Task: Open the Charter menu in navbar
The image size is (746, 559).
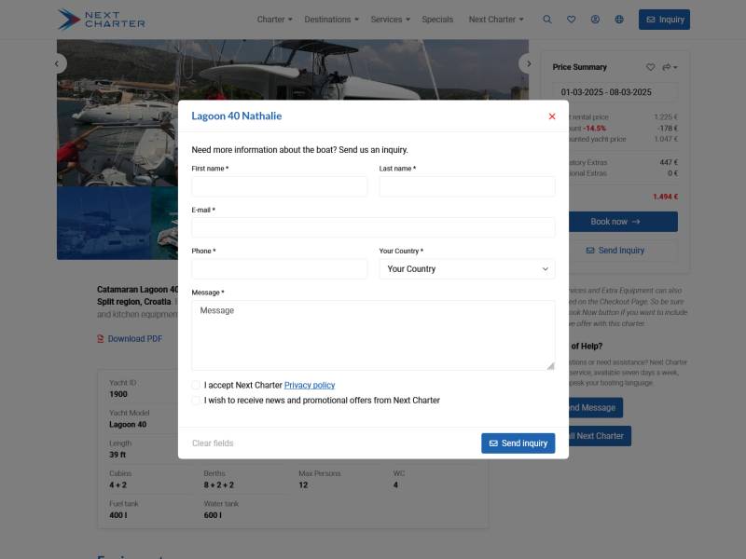Action: point(274,20)
